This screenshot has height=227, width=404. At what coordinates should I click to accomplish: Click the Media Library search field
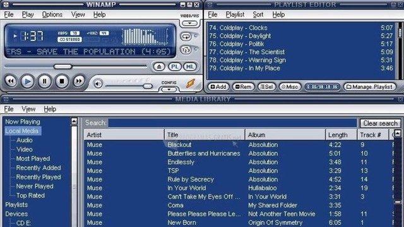pos(232,123)
